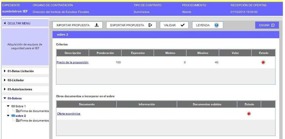
Task: Select Firma de documentos under Sobre 1
Action: tap(34, 111)
